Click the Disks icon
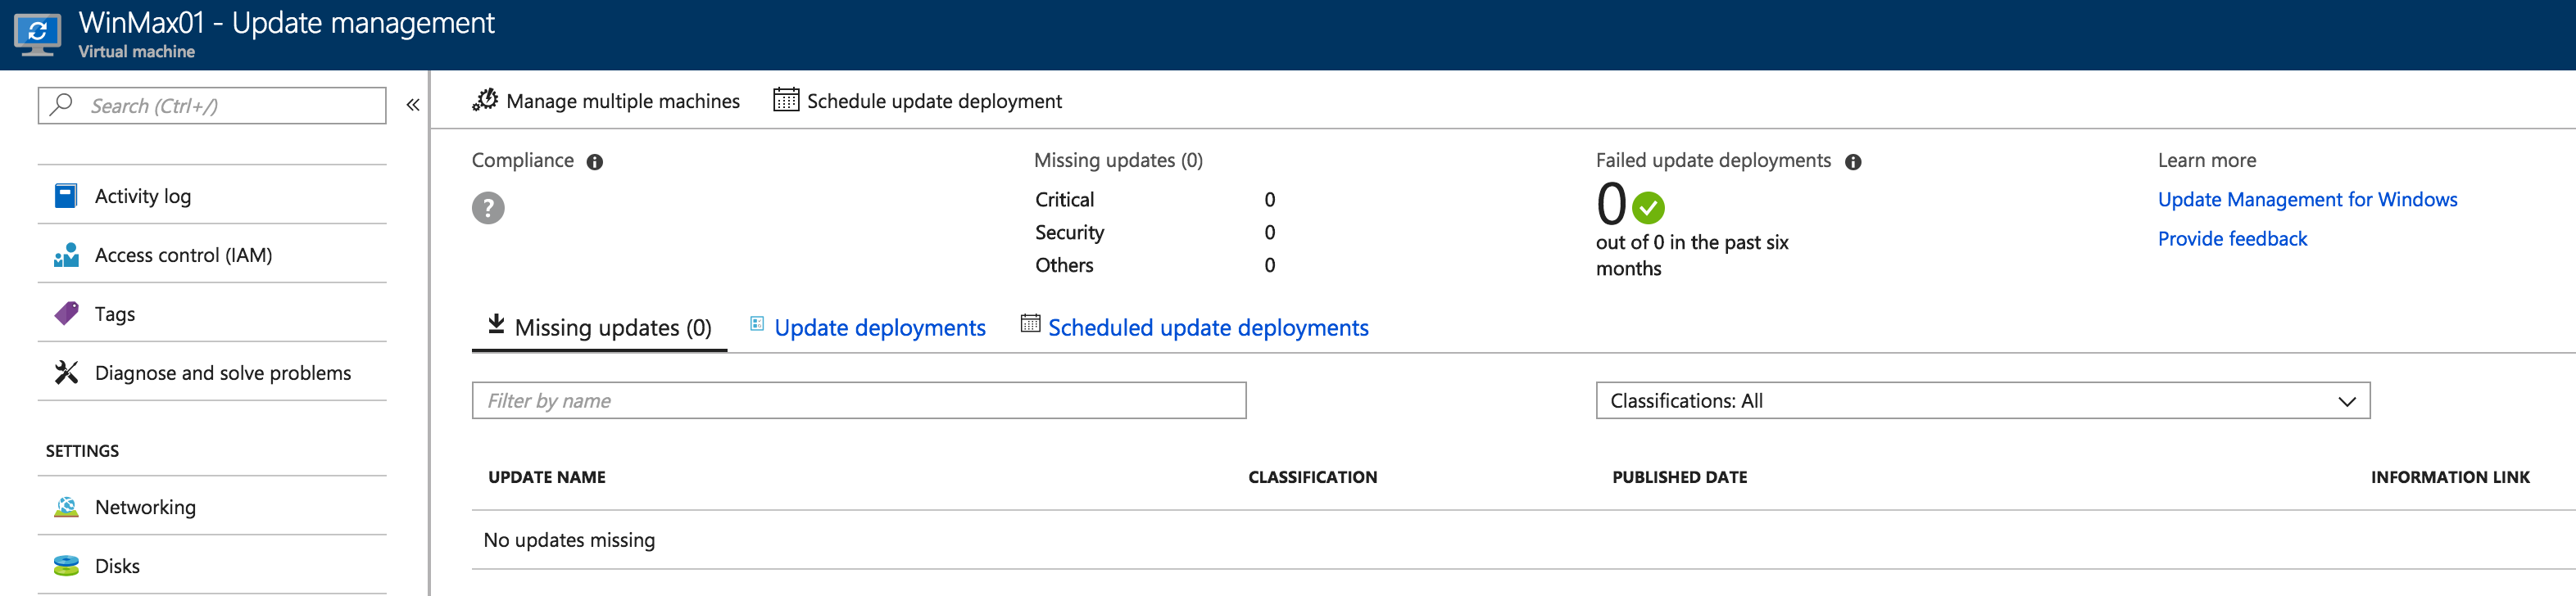Viewport: 2576px width, 596px height. (x=66, y=566)
